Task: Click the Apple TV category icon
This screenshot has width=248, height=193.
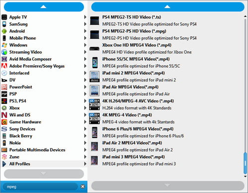Action: click(4, 17)
